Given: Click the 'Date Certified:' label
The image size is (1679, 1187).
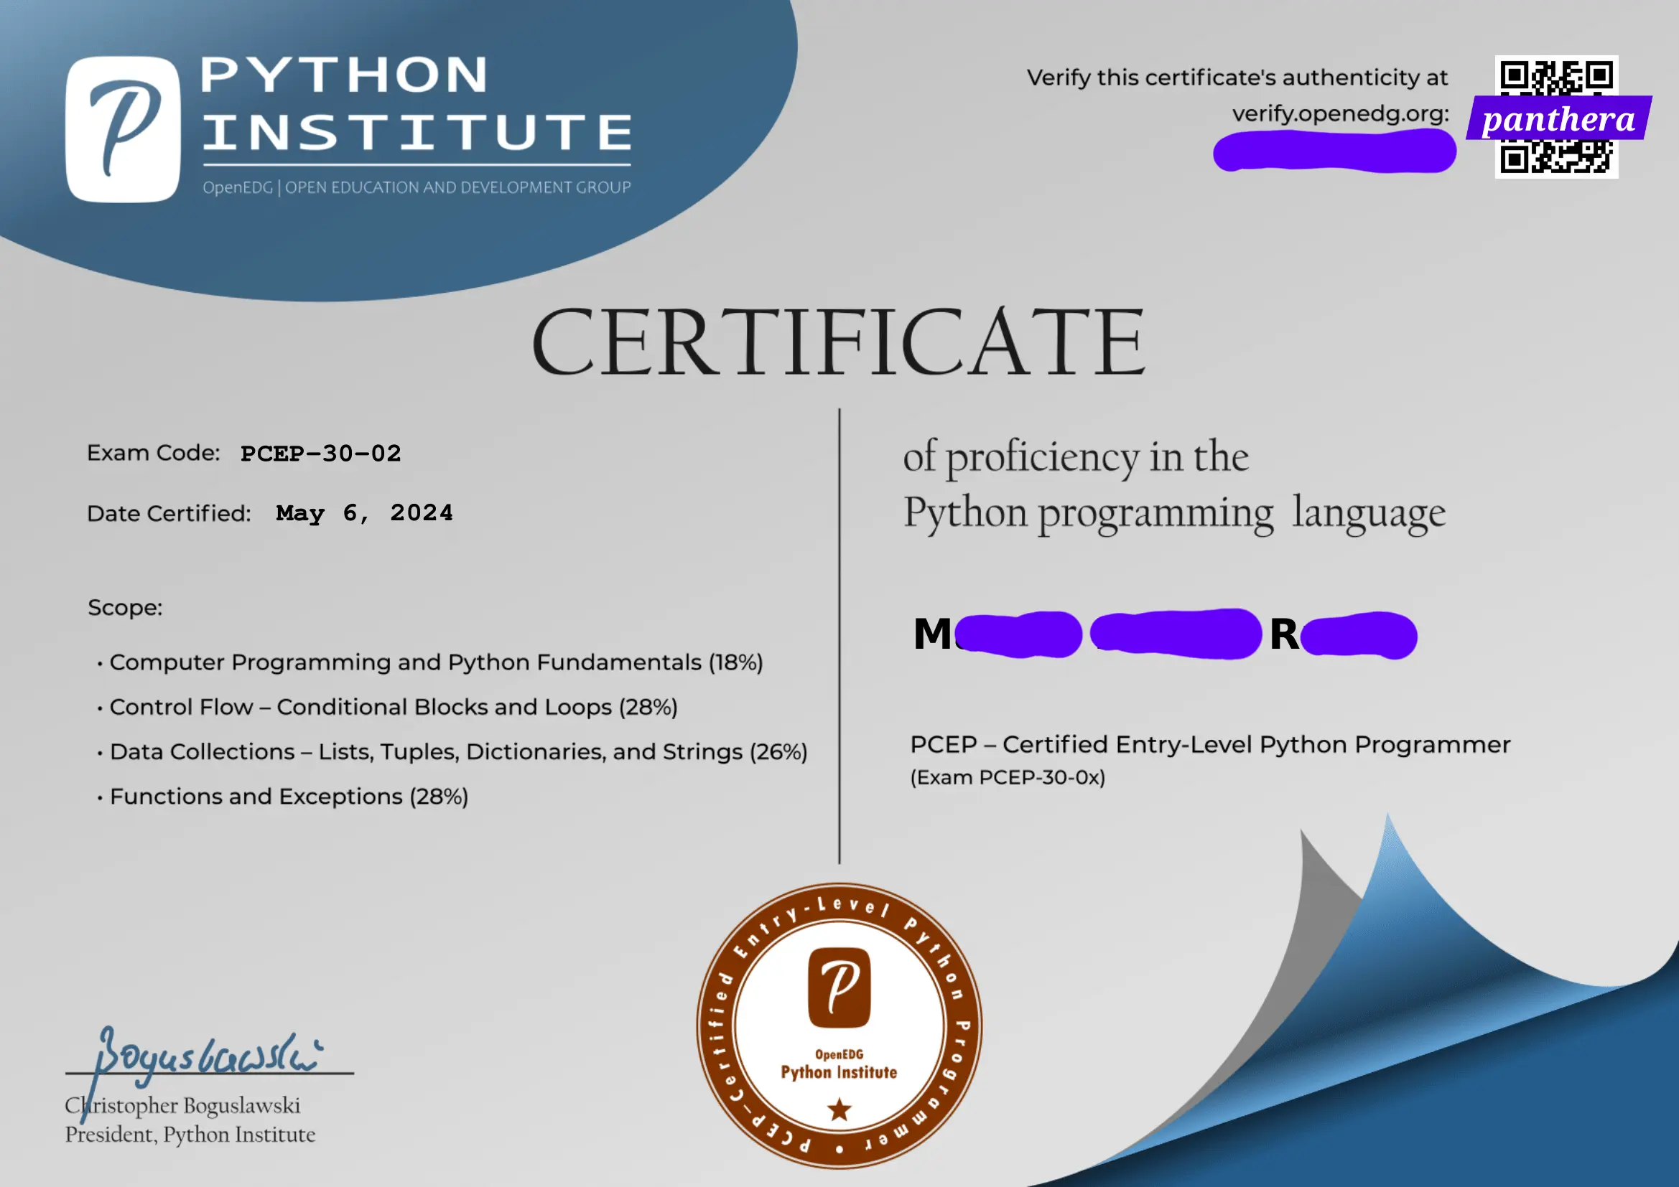Looking at the screenshot, I should [x=169, y=513].
